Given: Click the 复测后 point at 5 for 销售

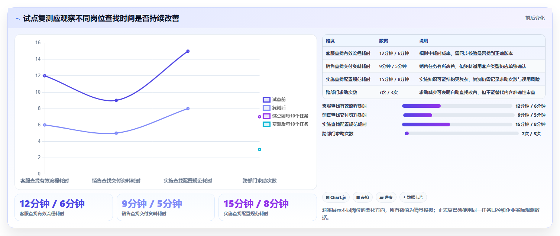Looking at the screenshot, I should 116,133.
